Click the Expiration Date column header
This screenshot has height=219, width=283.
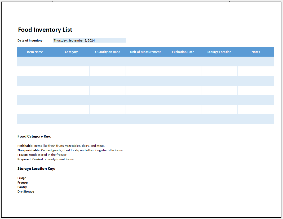[183, 52]
